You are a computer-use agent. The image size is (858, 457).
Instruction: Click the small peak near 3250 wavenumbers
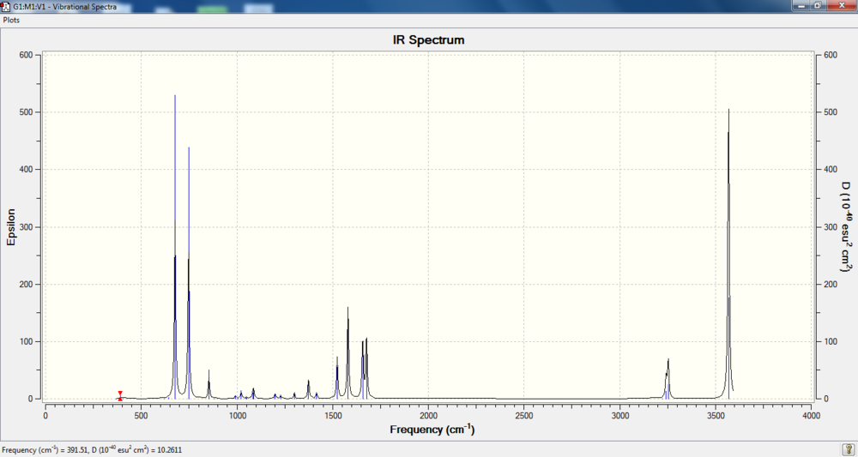pyautogui.click(x=668, y=379)
